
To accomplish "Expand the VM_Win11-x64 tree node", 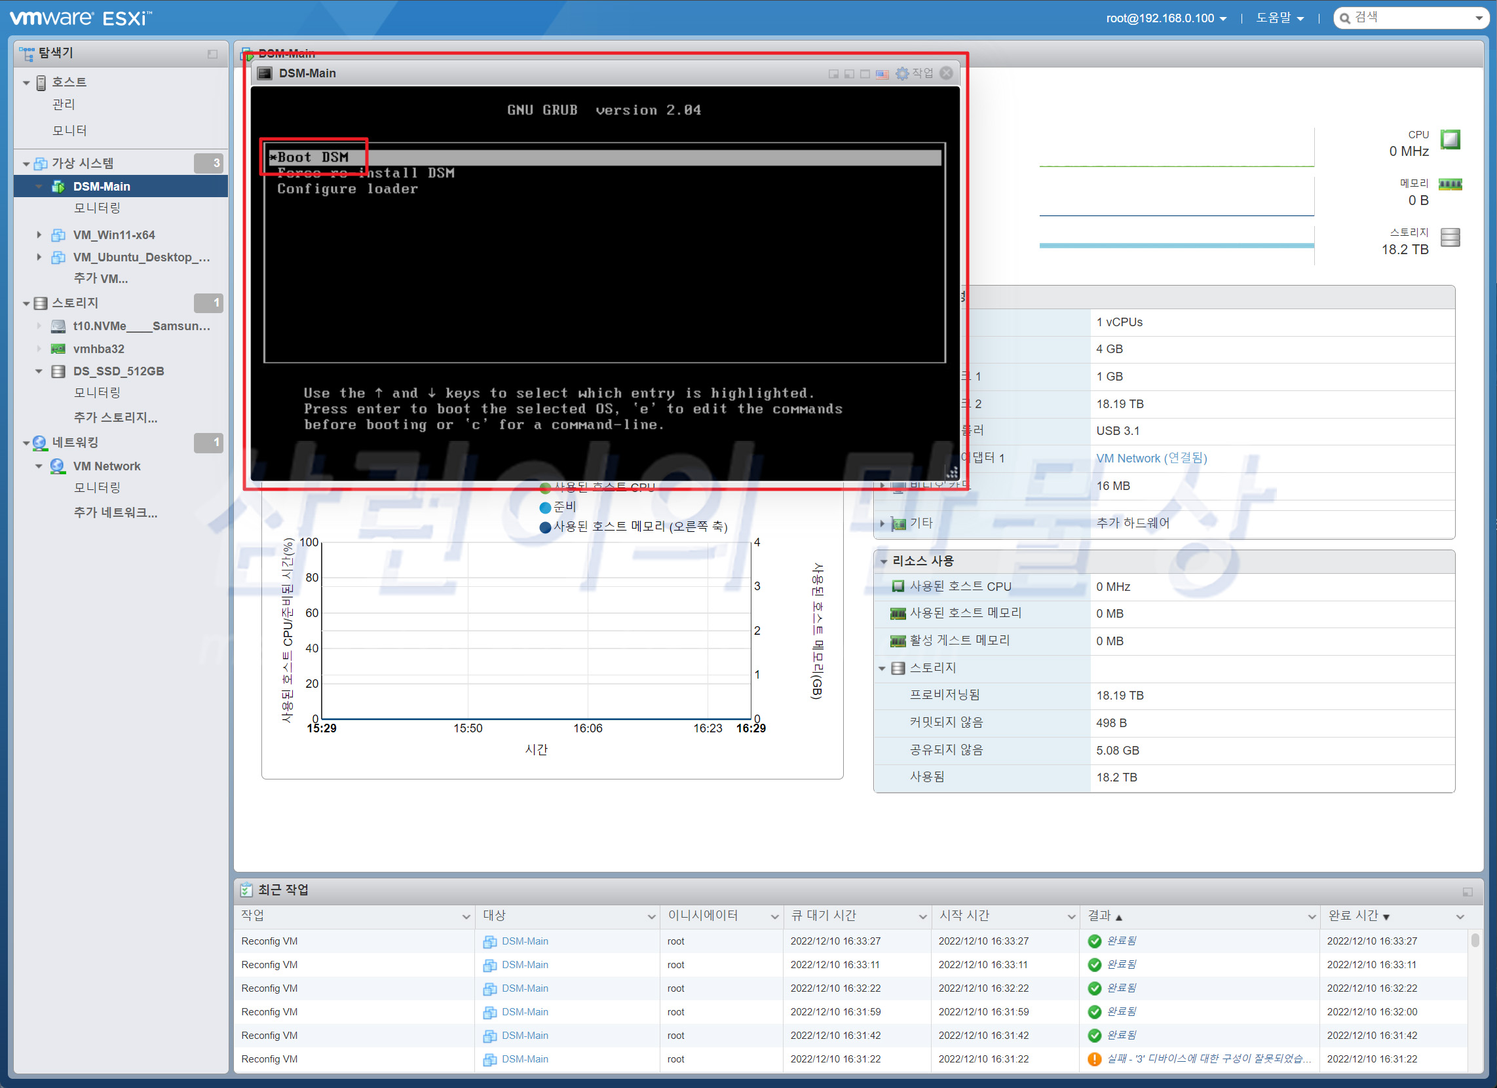I will [x=39, y=235].
